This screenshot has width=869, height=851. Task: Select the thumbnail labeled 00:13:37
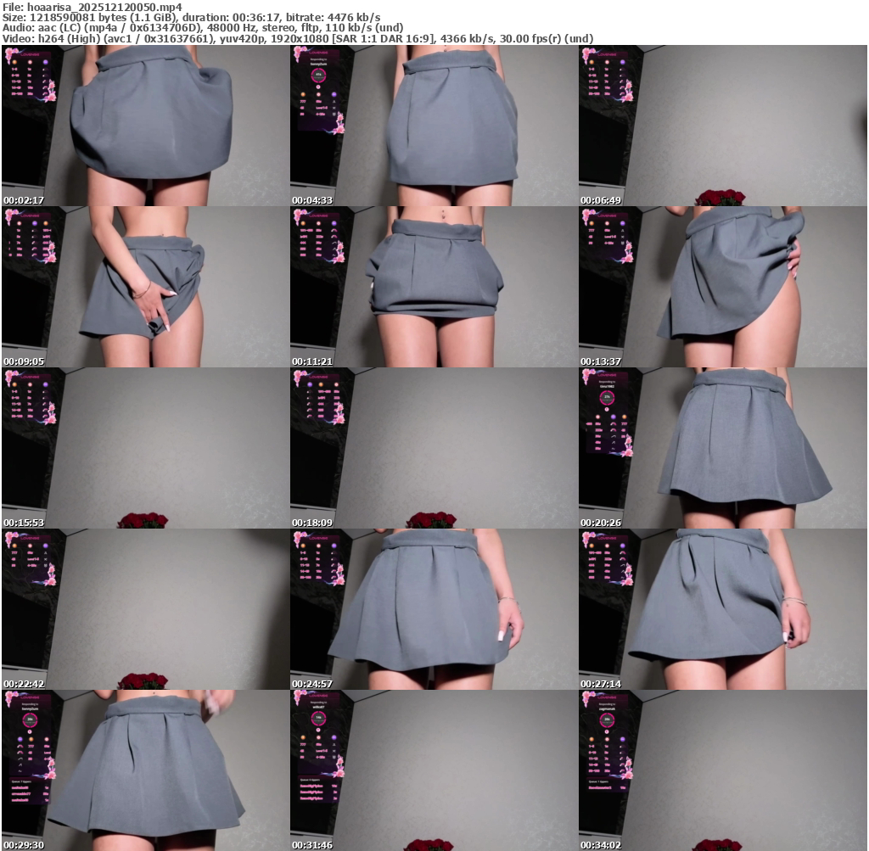(722, 287)
